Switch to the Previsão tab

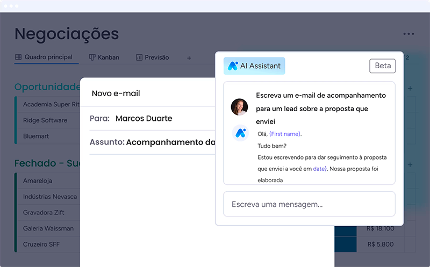tap(156, 57)
